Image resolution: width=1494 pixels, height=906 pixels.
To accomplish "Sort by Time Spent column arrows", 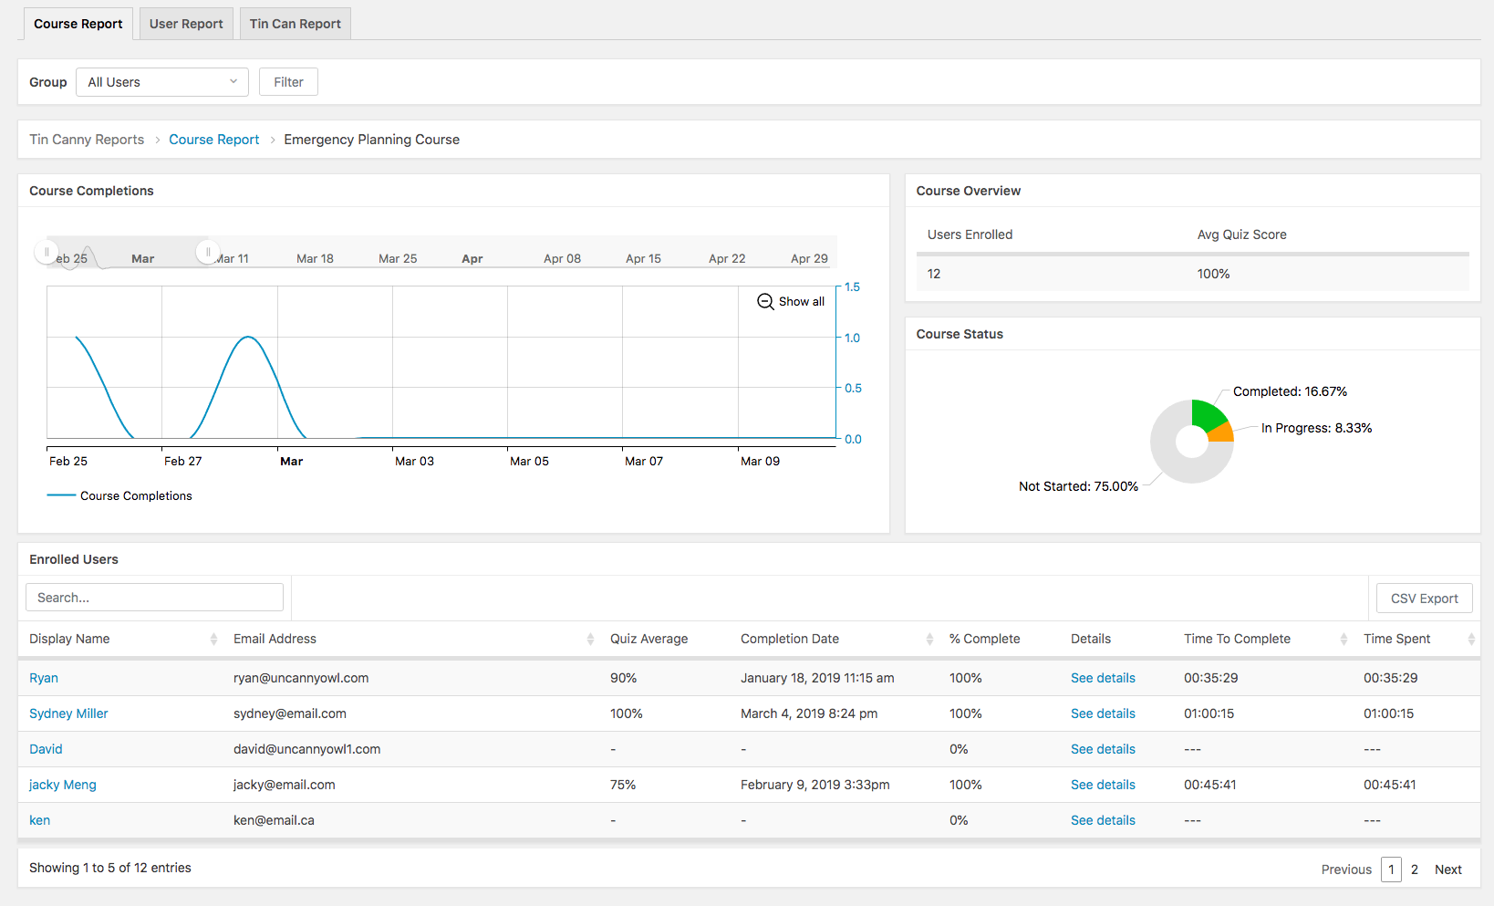I will click(x=1470, y=639).
